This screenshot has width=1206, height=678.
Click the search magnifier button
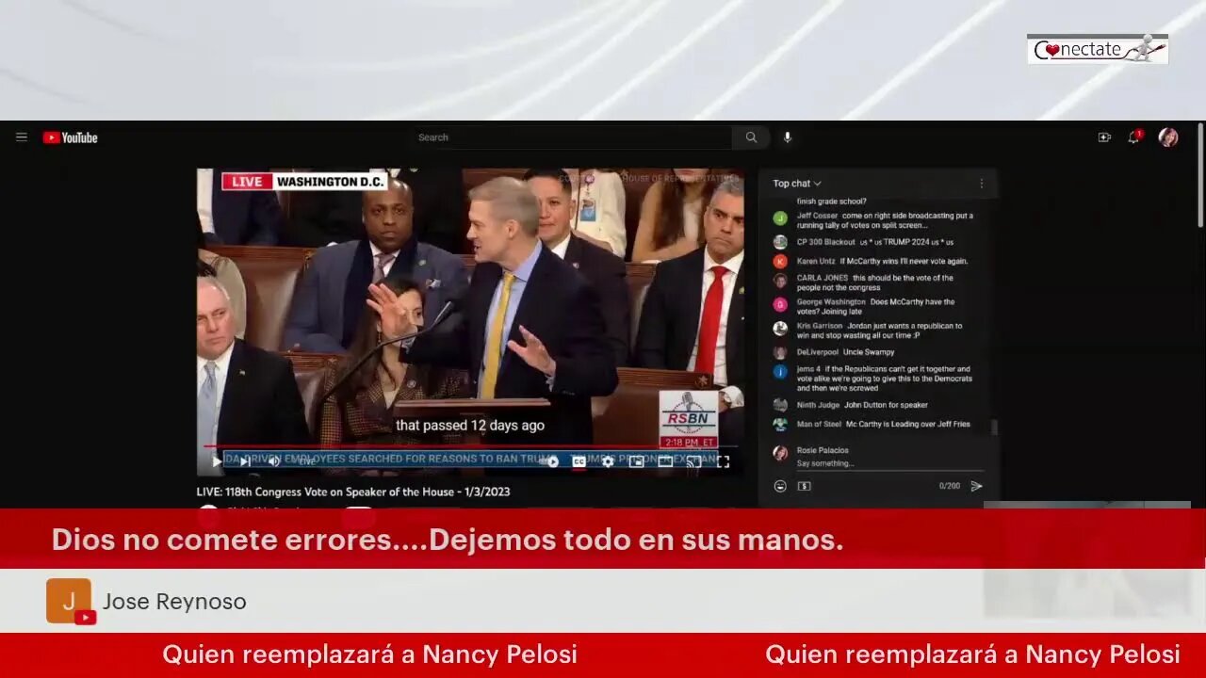click(x=751, y=137)
